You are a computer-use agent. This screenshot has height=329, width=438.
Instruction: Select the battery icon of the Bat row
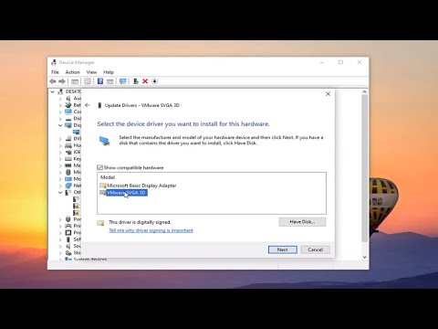point(68,105)
